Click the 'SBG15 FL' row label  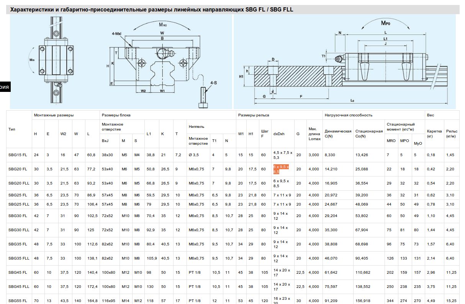tap(18, 155)
